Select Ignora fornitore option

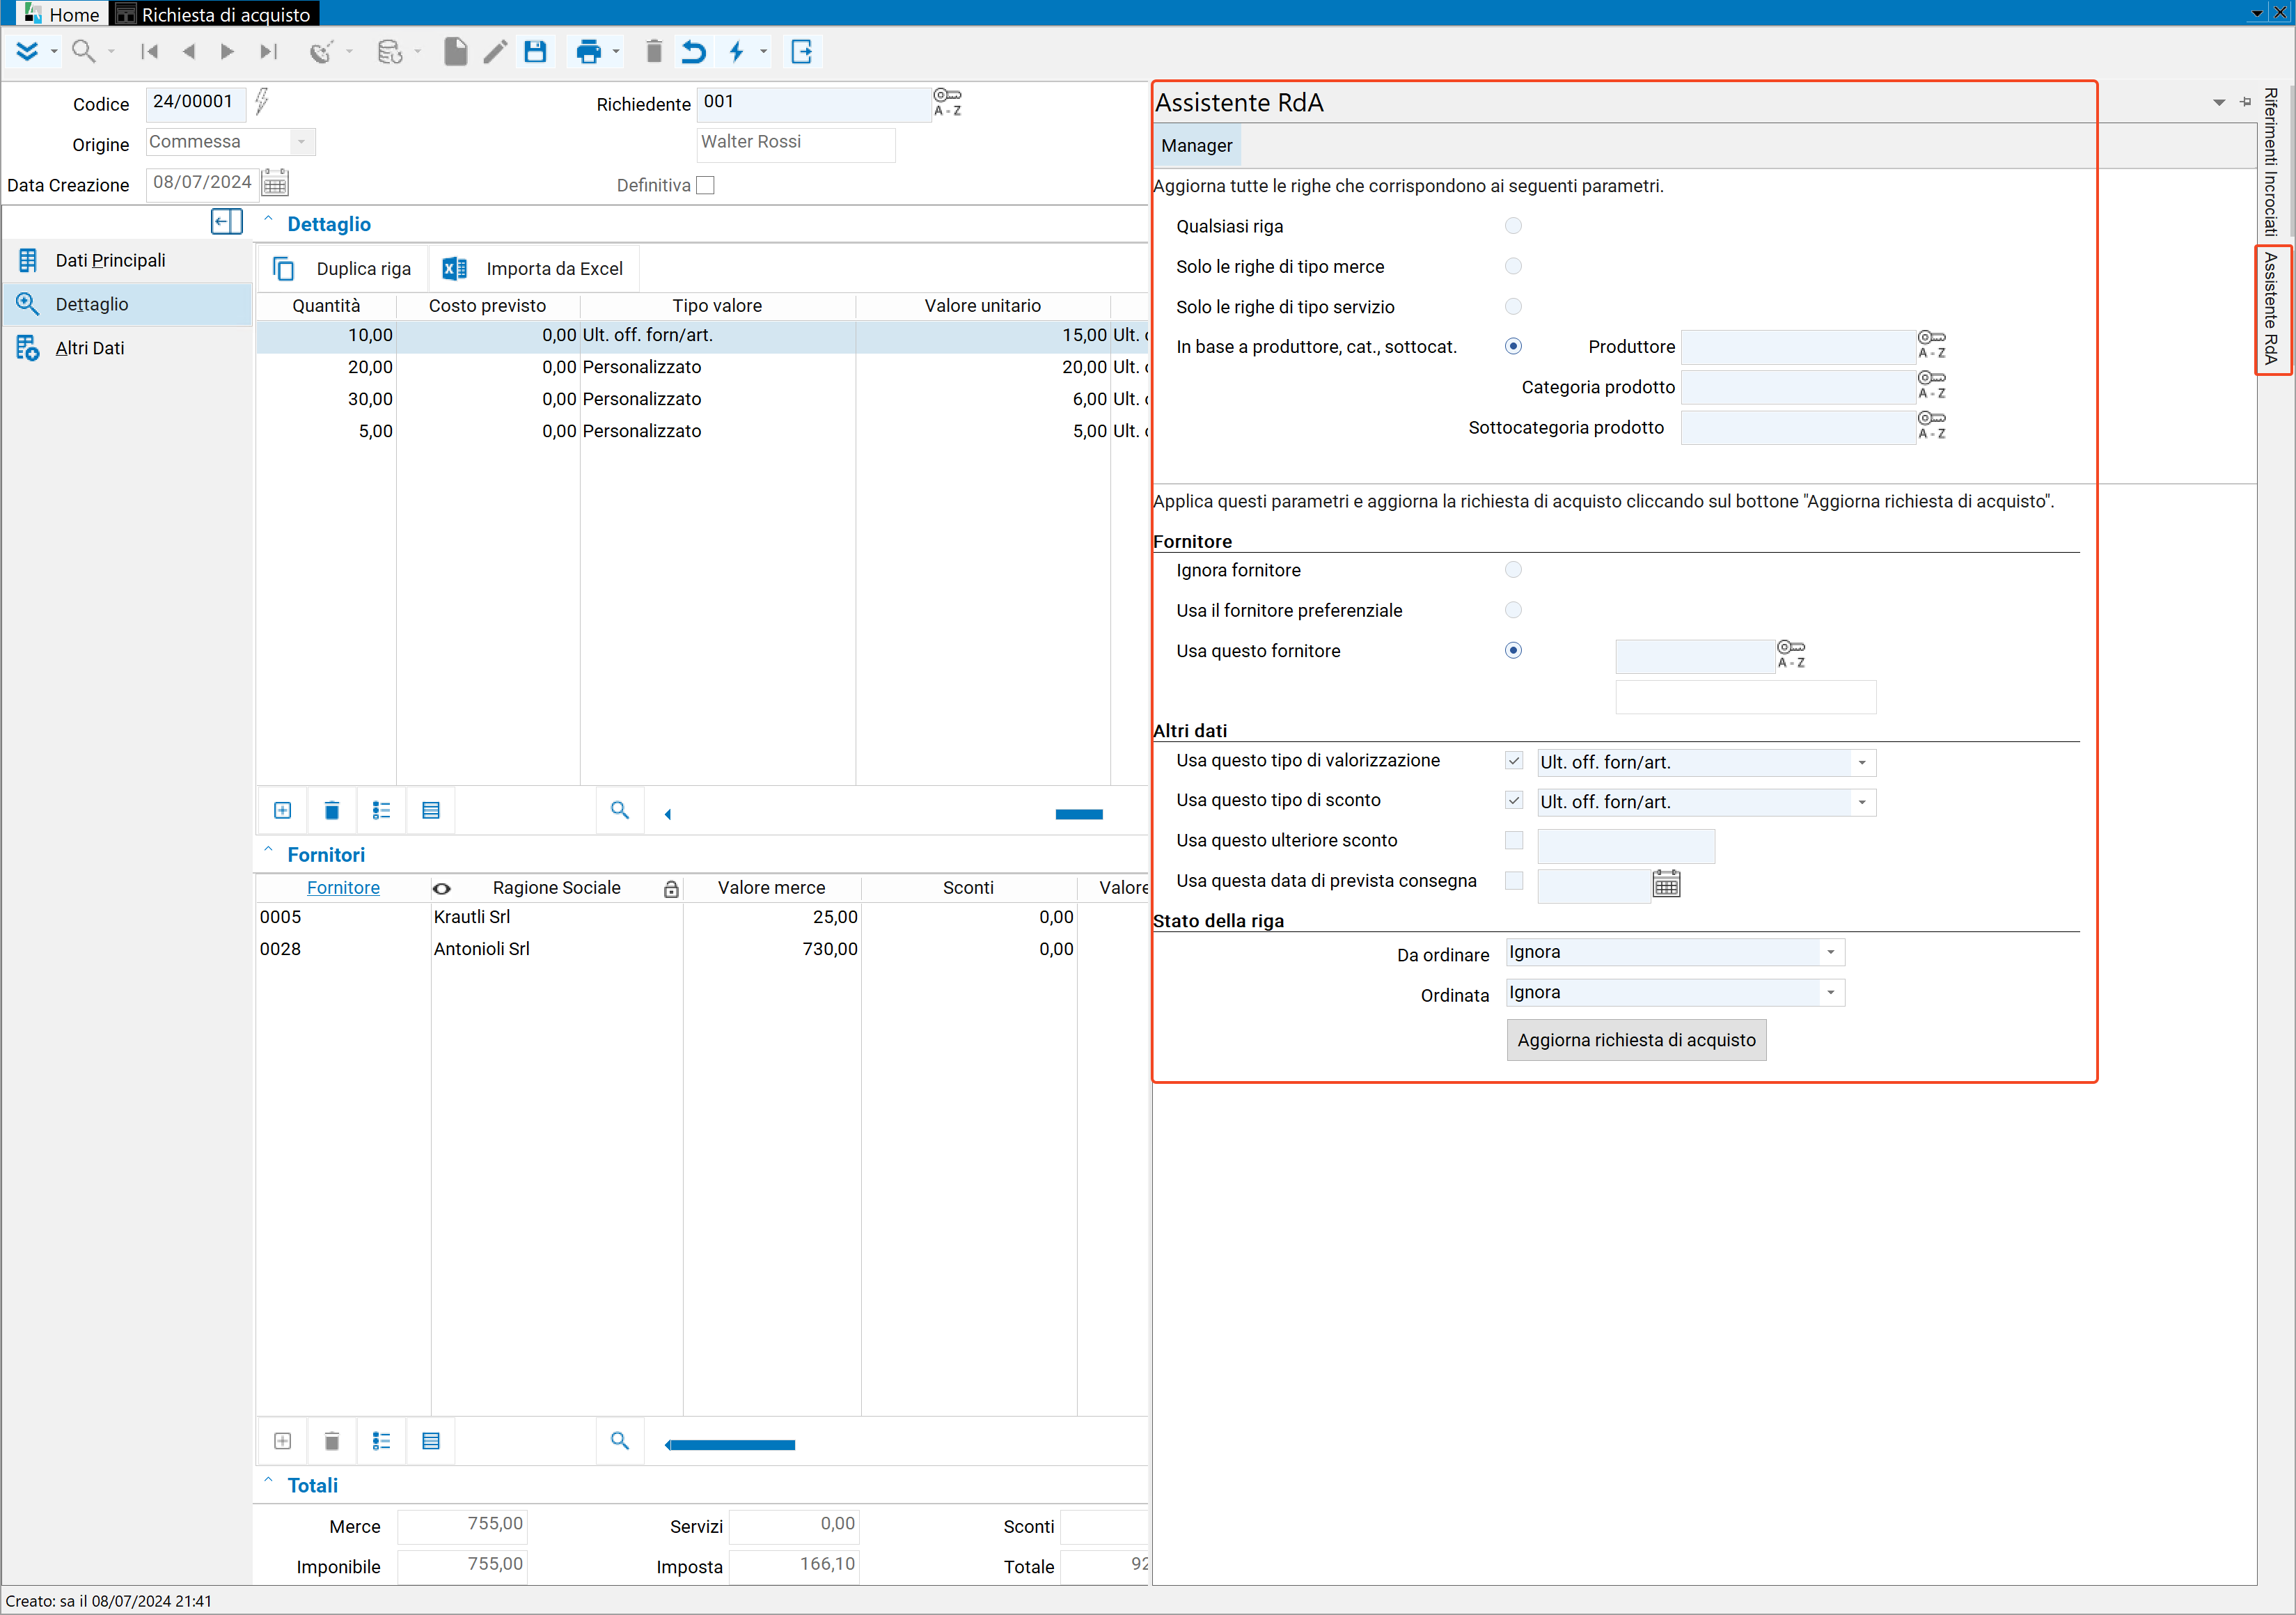point(1513,570)
